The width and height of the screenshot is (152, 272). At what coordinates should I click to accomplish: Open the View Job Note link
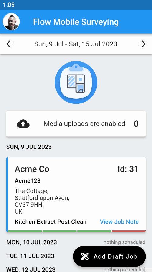pos(119,222)
